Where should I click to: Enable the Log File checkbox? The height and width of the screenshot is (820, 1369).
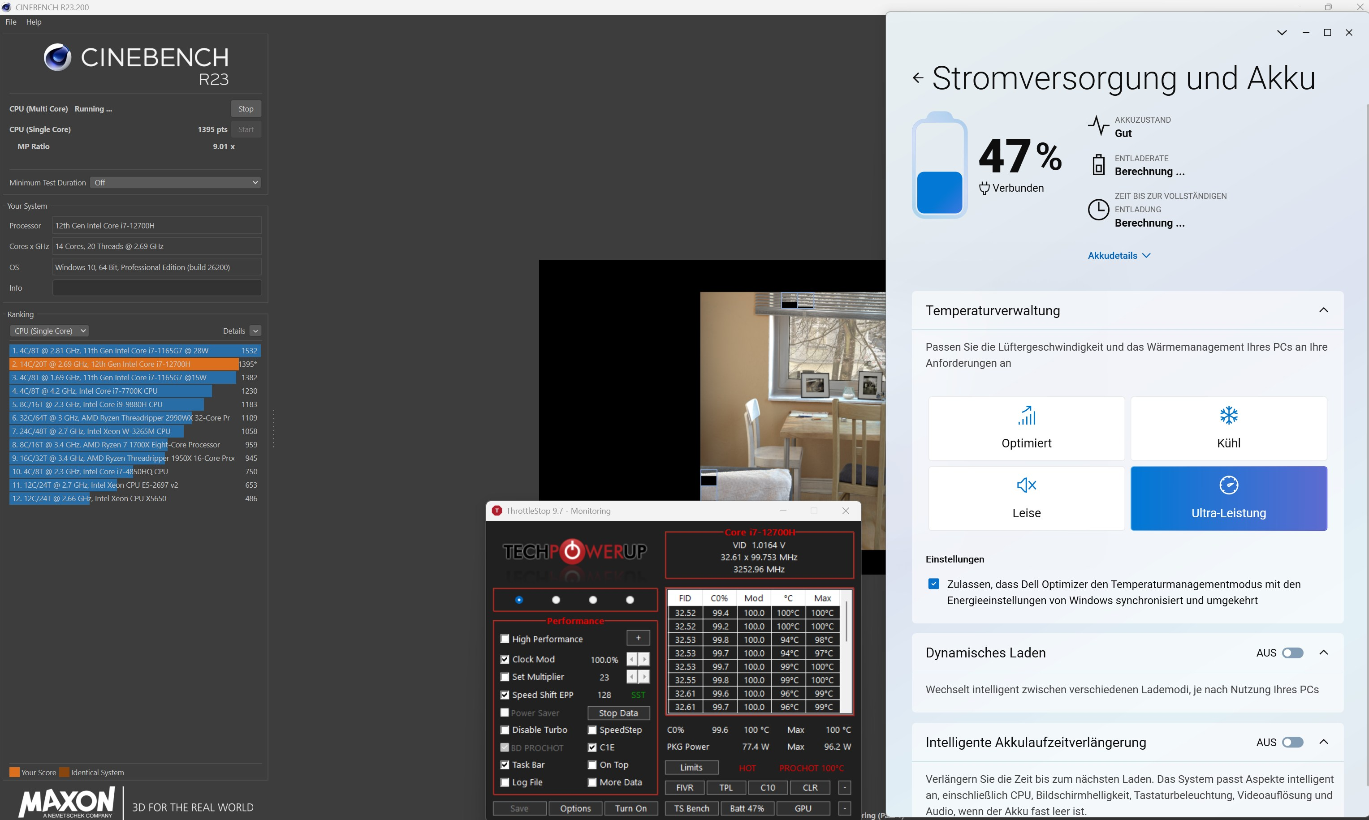click(x=504, y=782)
